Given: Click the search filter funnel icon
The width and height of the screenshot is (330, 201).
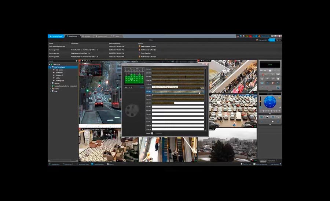Looking at the screenshot, I should (x=76, y=61).
